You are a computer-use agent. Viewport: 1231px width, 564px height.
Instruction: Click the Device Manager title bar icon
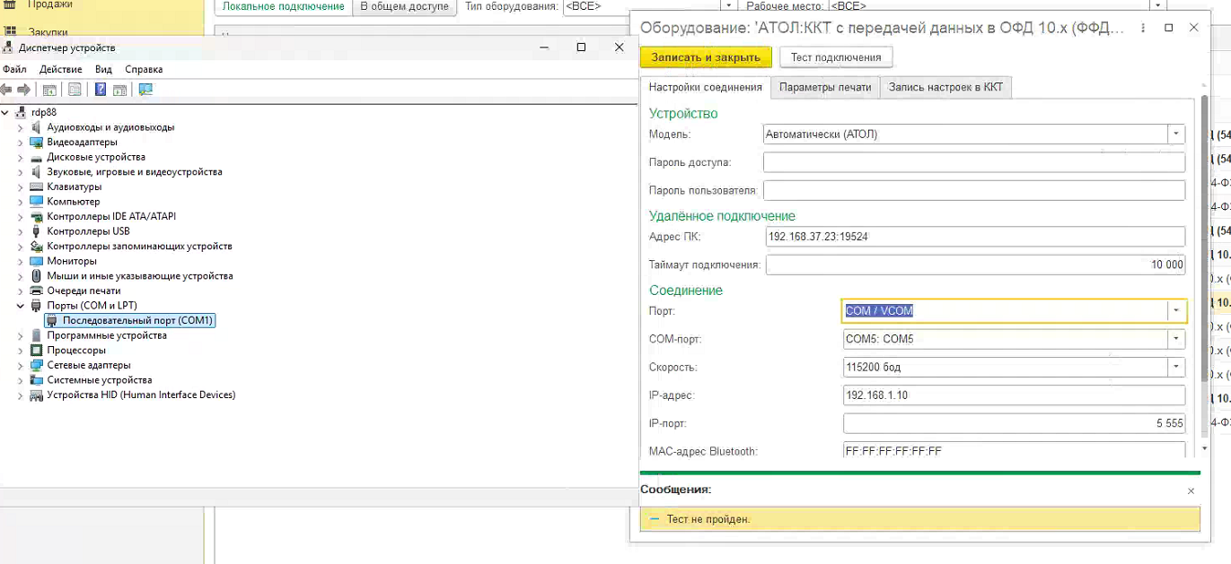click(x=9, y=48)
